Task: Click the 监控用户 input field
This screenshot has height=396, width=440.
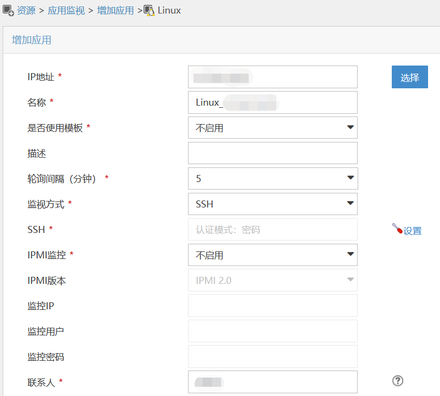Action: tap(273, 331)
